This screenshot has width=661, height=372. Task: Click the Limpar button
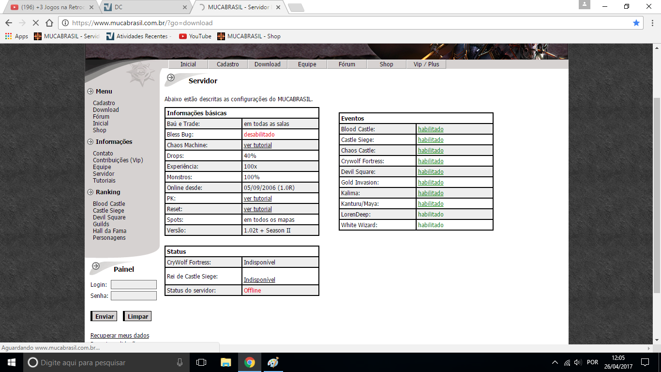pos(137,316)
